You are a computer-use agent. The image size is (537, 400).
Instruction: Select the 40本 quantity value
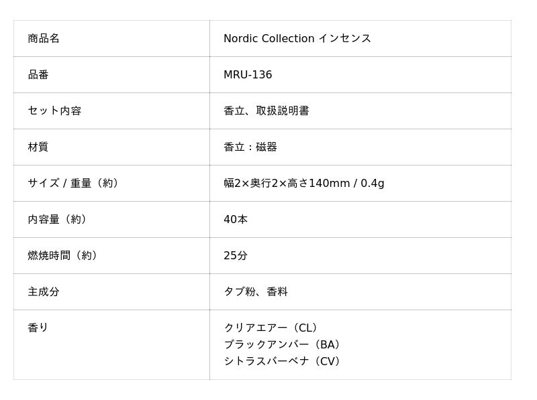[236, 220]
